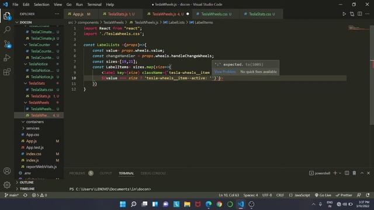Open notifications bell in status bar
Image resolution: width=374 pixels, height=210 pixels.
(368, 195)
